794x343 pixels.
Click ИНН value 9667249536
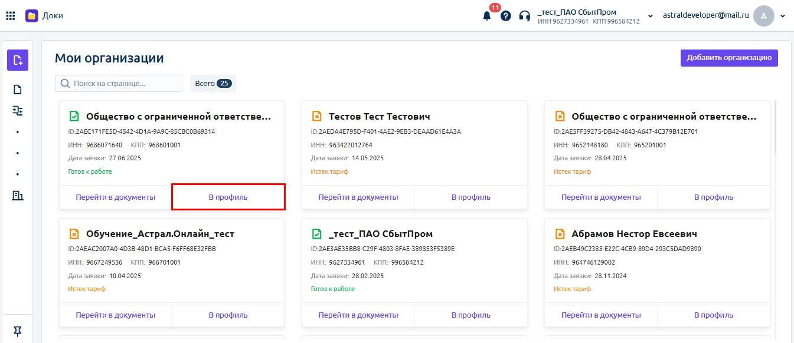[104, 262]
